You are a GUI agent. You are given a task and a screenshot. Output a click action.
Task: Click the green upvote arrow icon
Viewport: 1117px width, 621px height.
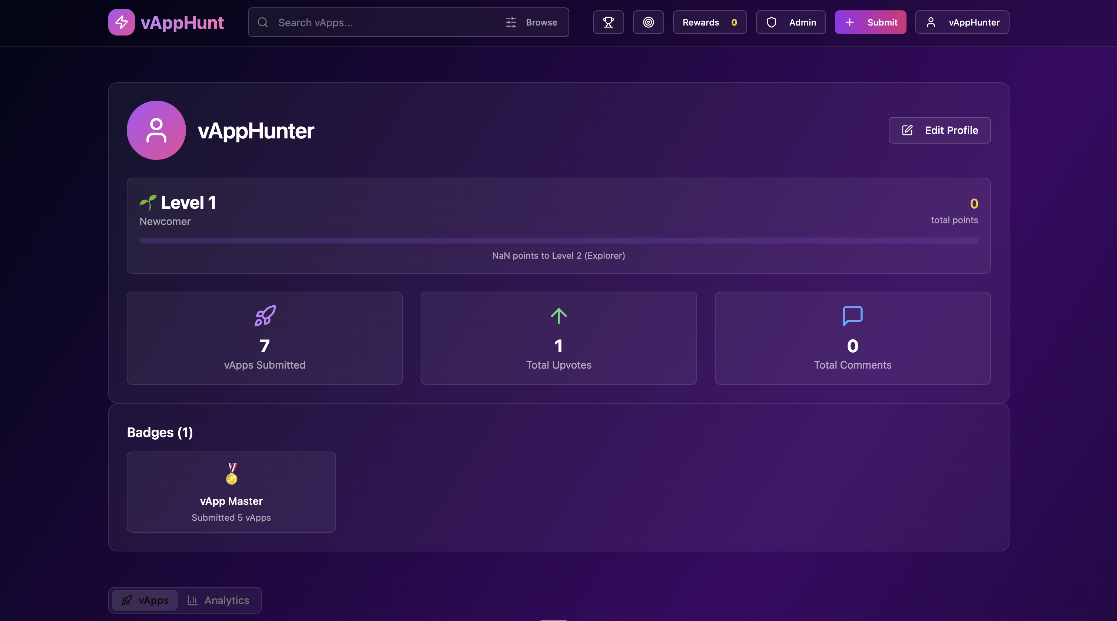(x=558, y=315)
